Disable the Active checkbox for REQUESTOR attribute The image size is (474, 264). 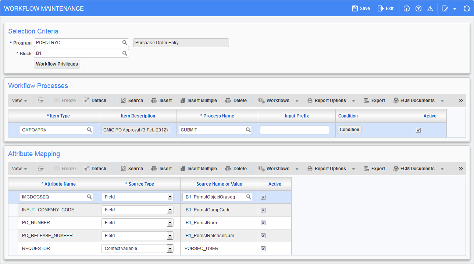coord(263,249)
